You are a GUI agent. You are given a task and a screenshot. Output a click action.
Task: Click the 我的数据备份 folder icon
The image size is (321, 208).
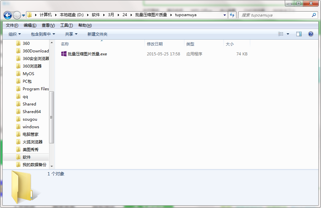click(x=18, y=164)
